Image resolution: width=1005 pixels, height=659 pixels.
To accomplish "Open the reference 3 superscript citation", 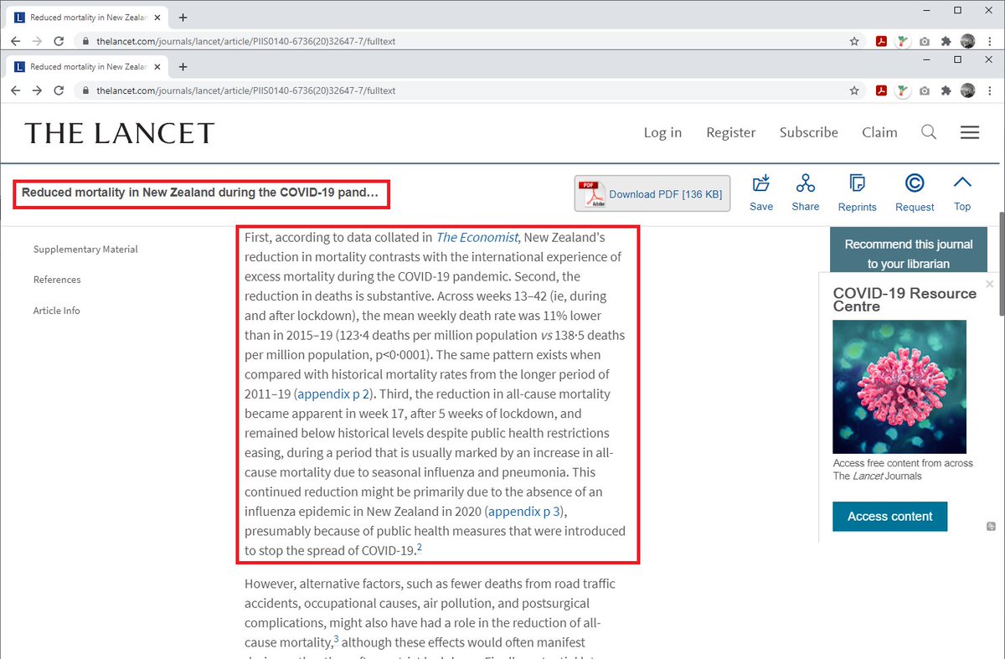I will (336, 640).
